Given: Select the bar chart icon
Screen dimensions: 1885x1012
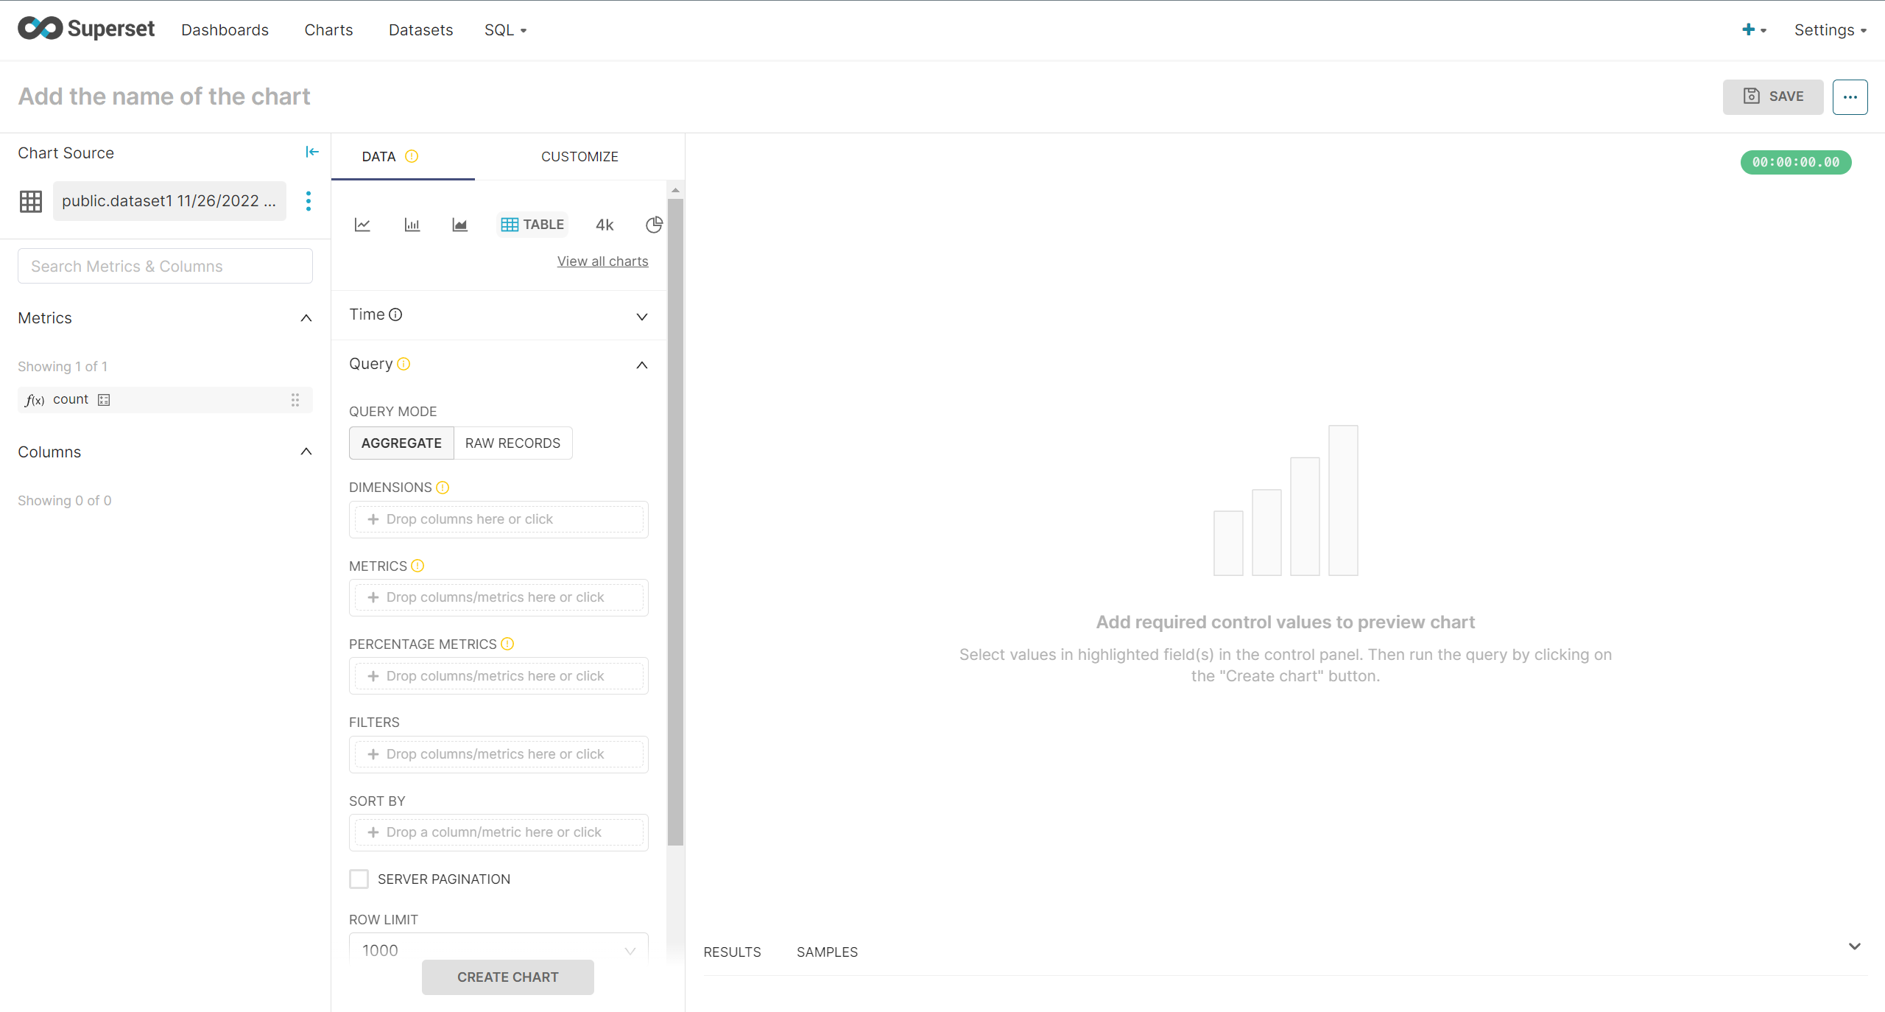Looking at the screenshot, I should [412, 225].
